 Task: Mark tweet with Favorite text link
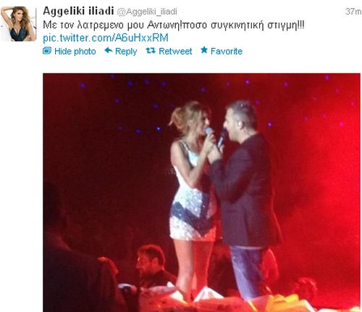pos(227,51)
